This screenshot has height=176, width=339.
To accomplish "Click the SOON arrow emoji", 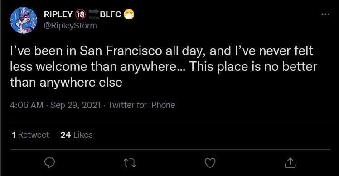I will (x=94, y=14).
